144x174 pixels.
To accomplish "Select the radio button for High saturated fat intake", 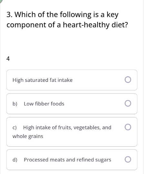I will [128, 80].
